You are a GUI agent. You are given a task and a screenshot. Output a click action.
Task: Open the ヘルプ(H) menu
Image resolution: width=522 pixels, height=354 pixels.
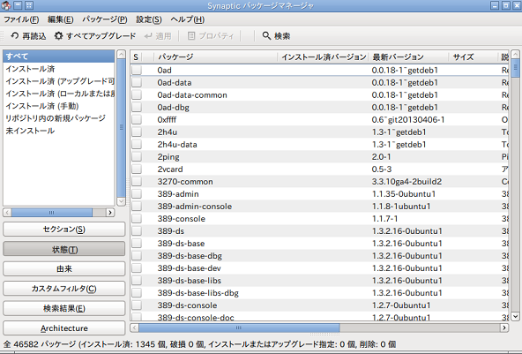[188, 19]
